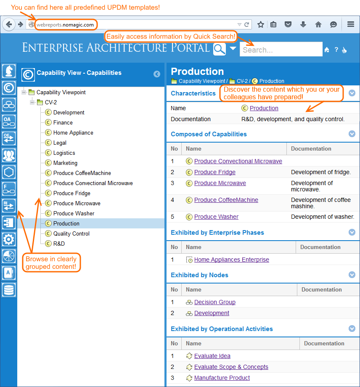Select Logistics in the tree
The width and height of the screenshot is (360, 387).
[64, 153]
